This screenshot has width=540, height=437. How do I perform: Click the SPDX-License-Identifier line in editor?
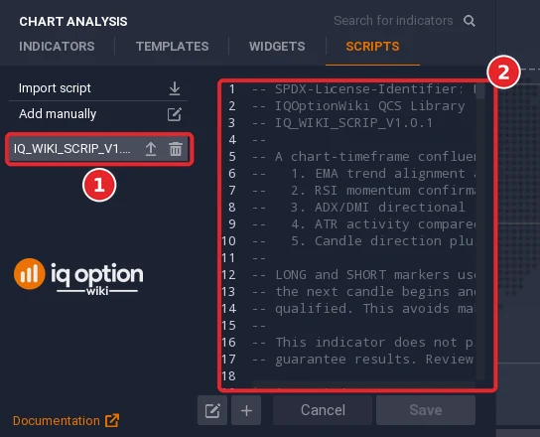pos(363,89)
